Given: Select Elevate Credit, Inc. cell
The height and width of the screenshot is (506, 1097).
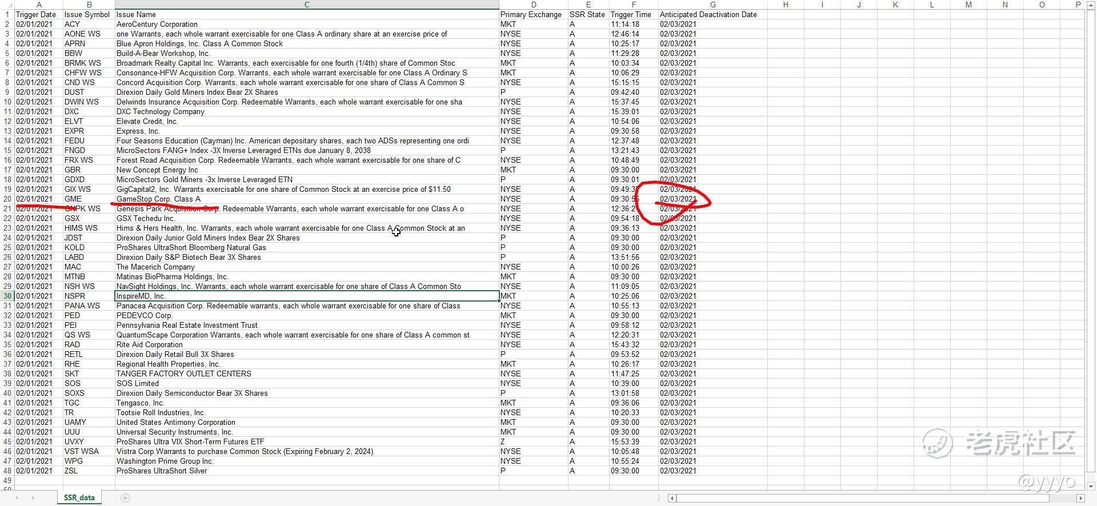Looking at the screenshot, I should point(307,121).
